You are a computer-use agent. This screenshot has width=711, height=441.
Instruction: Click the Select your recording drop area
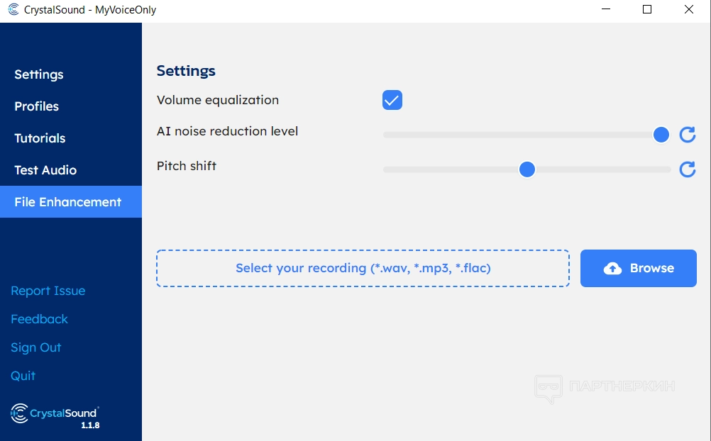(x=363, y=268)
